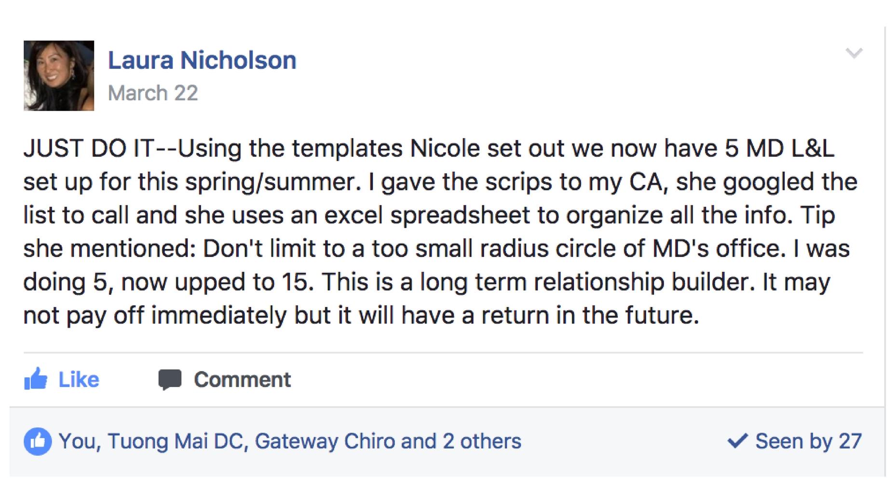Click the blue like reaction badge
This screenshot has height=503, width=895.
click(38, 441)
